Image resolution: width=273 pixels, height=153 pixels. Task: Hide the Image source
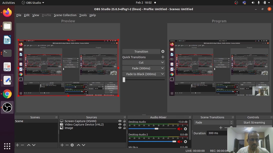[120, 128]
